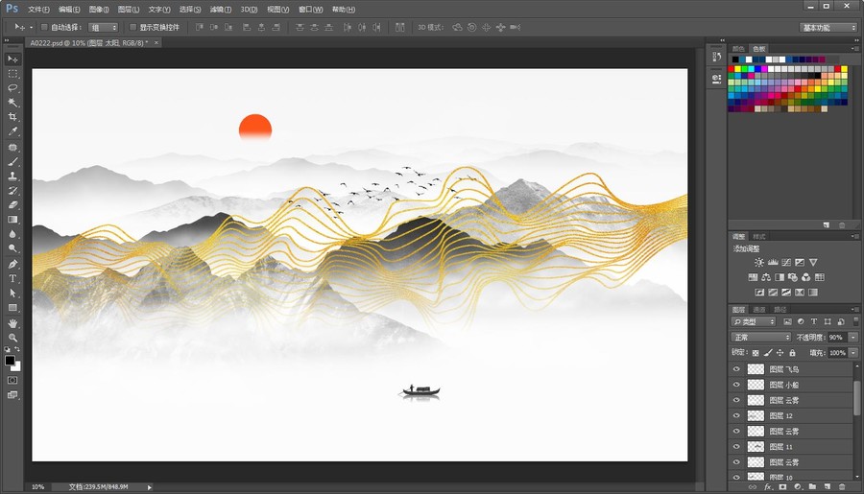Select the Gradient tool

(12, 220)
